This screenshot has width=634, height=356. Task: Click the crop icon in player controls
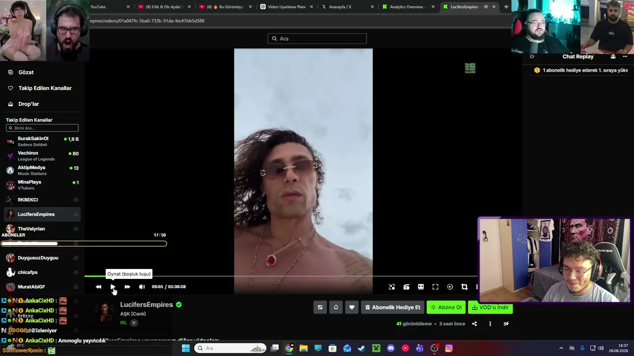[464, 287]
